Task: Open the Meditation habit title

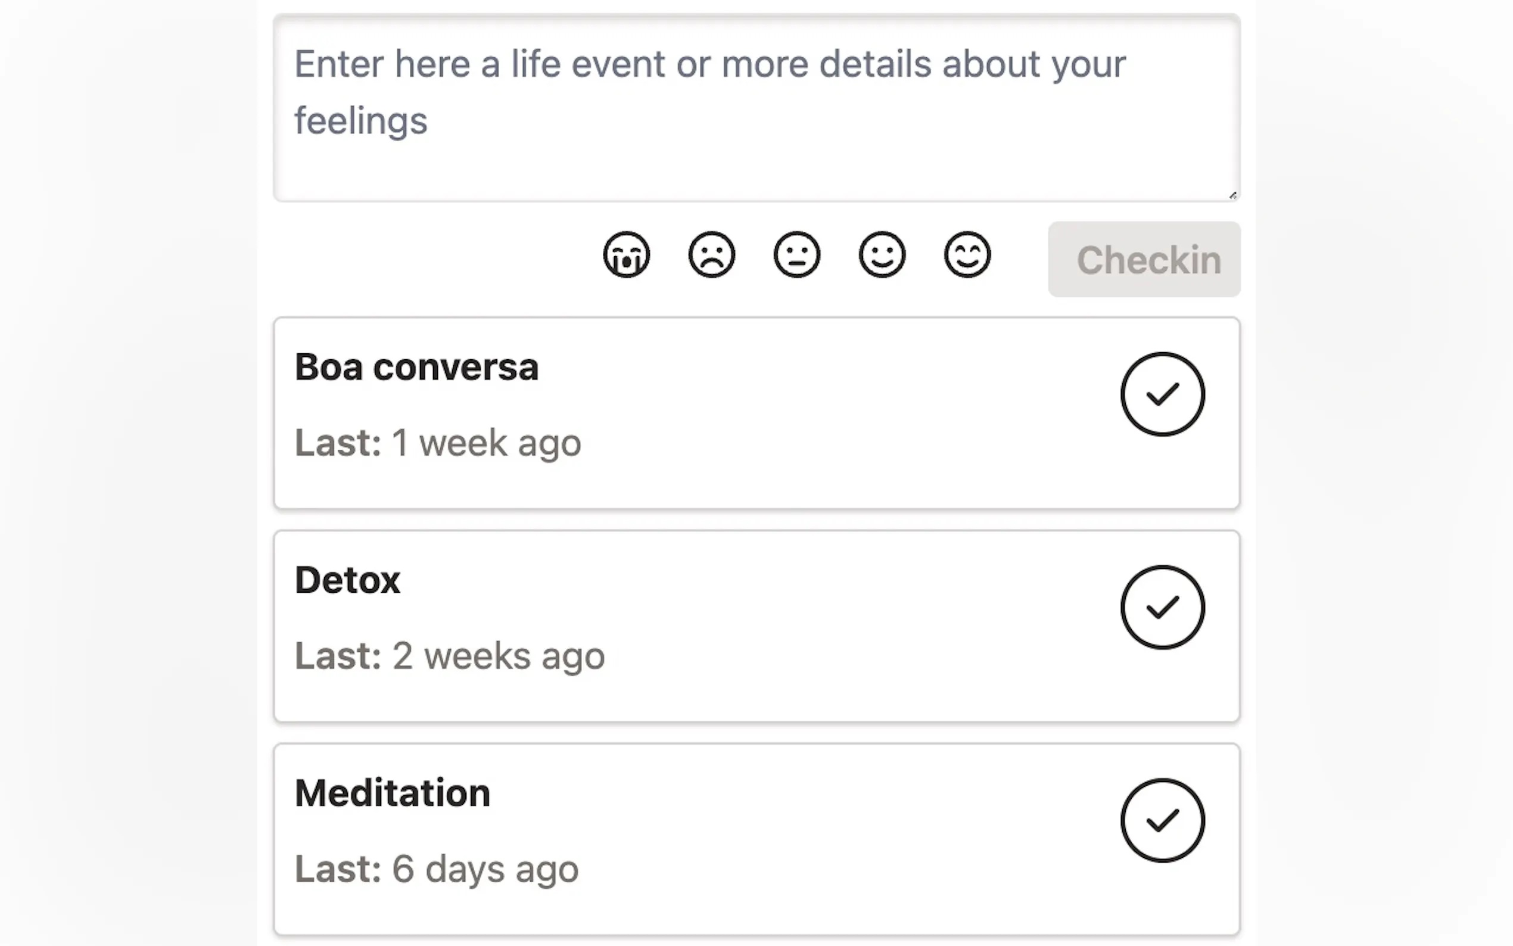Action: pyautogui.click(x=392, y=793)
